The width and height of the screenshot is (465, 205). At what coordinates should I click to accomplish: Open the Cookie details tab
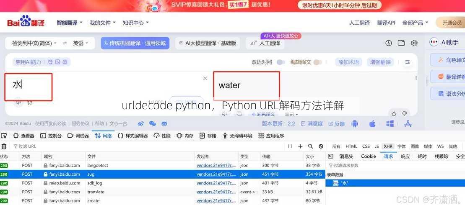pos(369,156)
